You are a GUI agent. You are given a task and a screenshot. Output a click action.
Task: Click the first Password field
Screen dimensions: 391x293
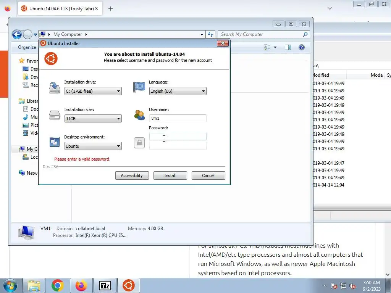click(178, 137)
